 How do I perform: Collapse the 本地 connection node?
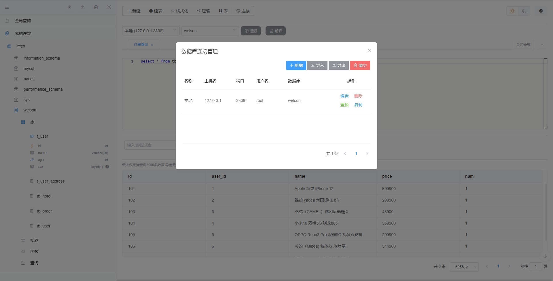click(x=21, y=46)
